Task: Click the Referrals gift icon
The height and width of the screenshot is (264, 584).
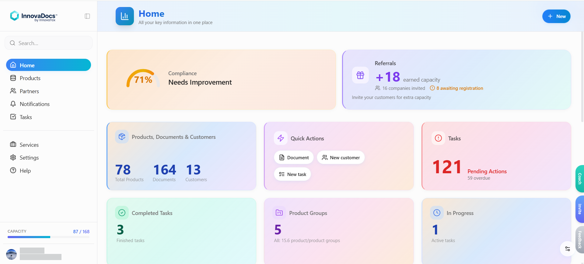Action: (x=360, y=75)
